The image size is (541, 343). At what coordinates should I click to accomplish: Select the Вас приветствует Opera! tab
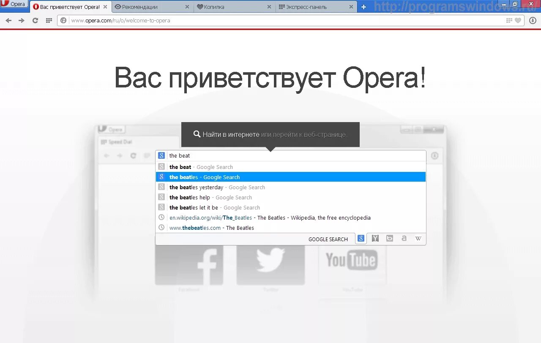coord(70,7)
